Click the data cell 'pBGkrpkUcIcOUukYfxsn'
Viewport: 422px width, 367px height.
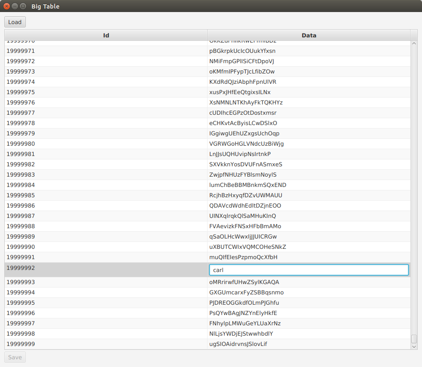click(x=242, y=51)
